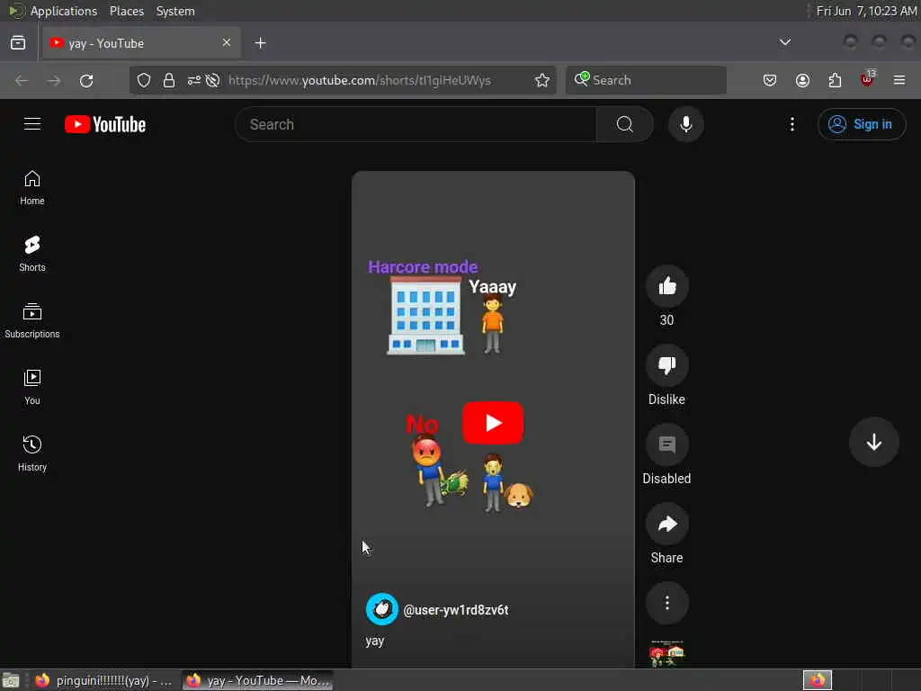921x691 pixels.
Task: Open Firefox application menu
Action: (x=899, y=80)
